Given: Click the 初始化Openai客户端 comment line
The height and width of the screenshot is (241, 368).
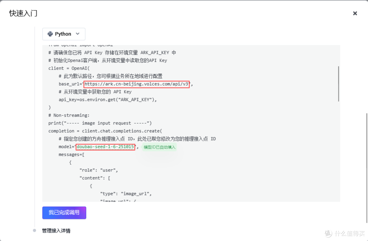Looking at the screenshot, I should tap(108, 60).
